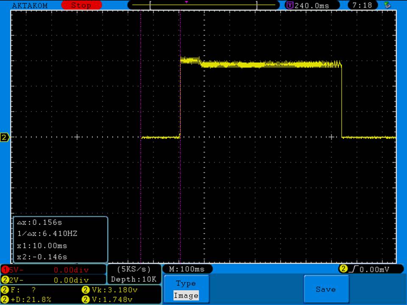Click the waveform memory overview bar
Screen dimensions: 407x305
[x=203, y=5]
